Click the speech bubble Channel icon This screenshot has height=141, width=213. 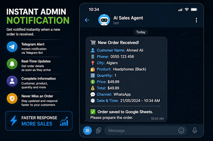pos(93,94)
